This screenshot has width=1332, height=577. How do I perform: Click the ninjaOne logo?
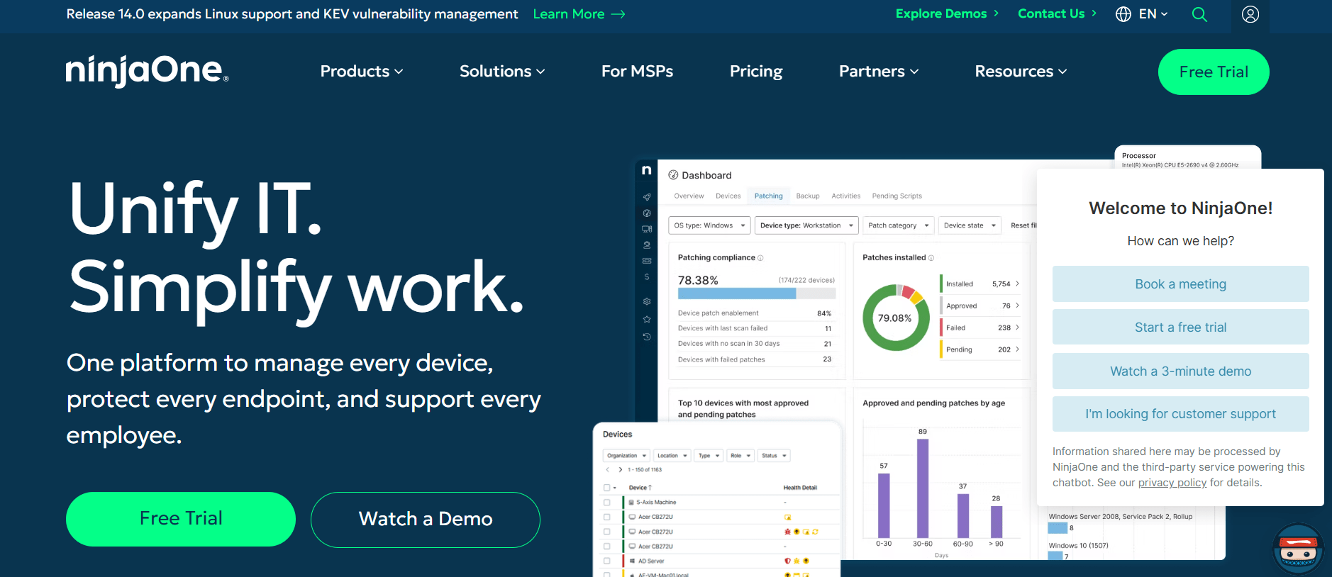point(148,71)
